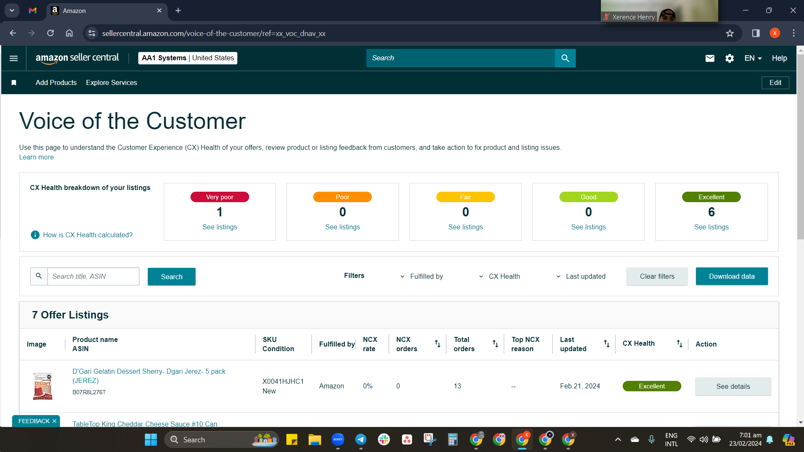Image resolution: width=804 pixels, height=452 pixels.
Task: Open the EN language dropdown
Action: 753,58
